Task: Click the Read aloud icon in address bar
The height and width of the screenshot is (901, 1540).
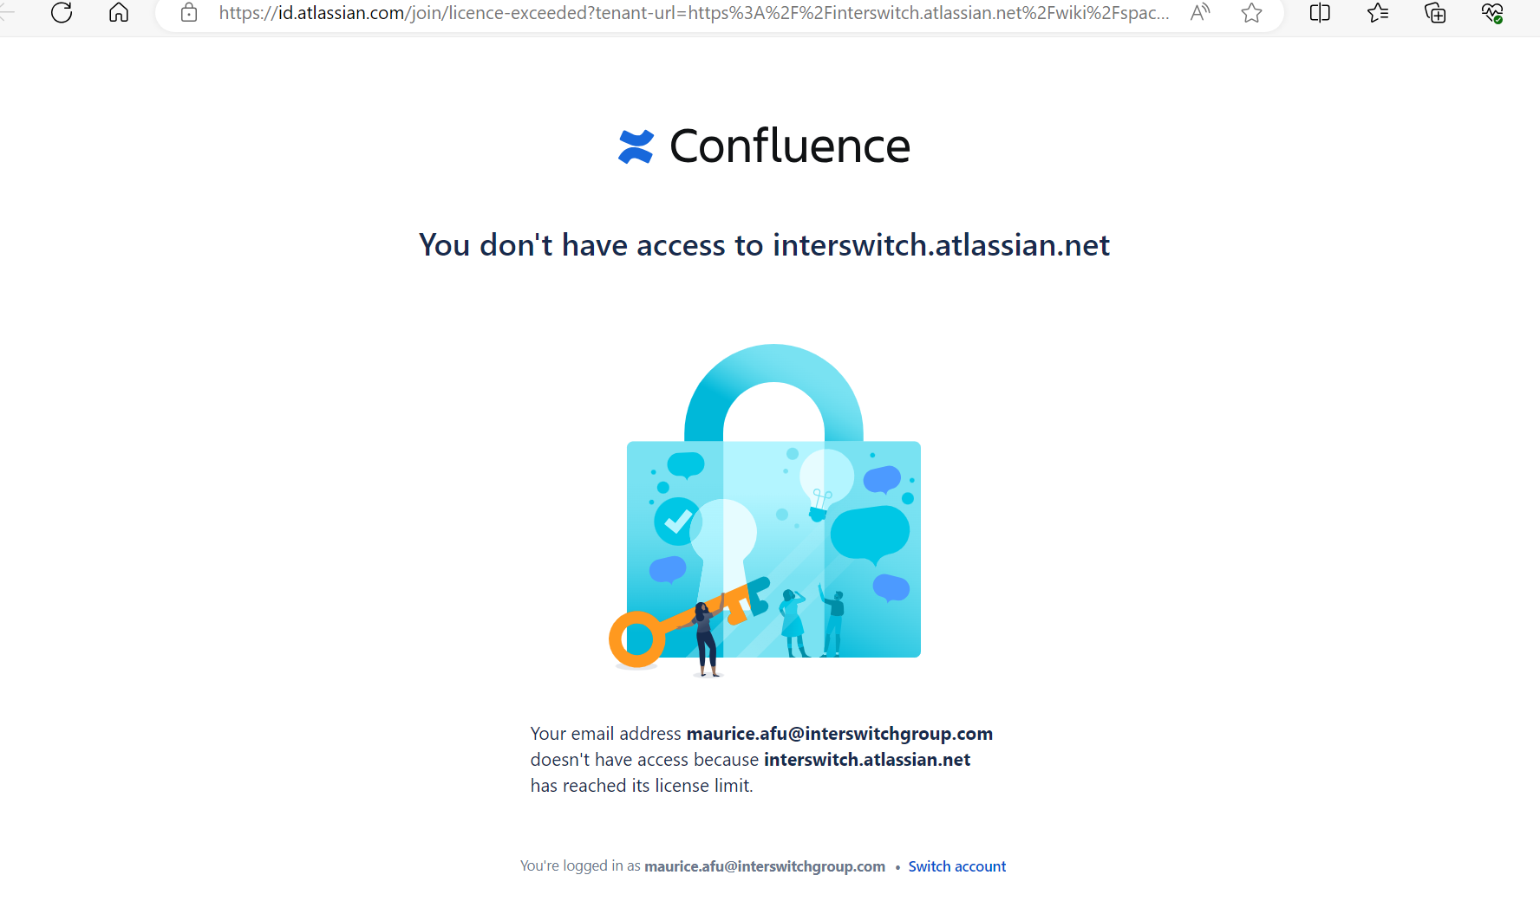Action: point(1200,13)
